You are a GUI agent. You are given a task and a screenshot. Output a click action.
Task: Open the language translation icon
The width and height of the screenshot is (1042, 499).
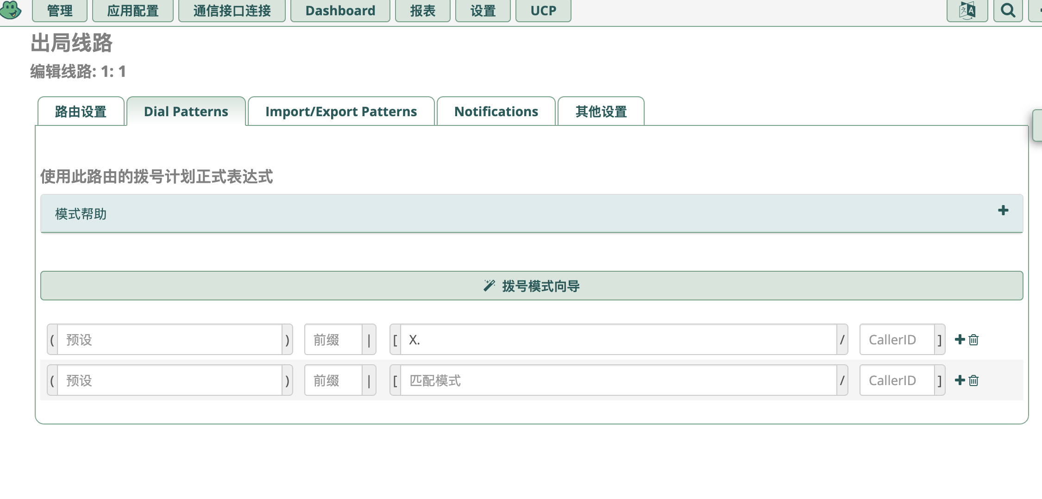(967, 10)
